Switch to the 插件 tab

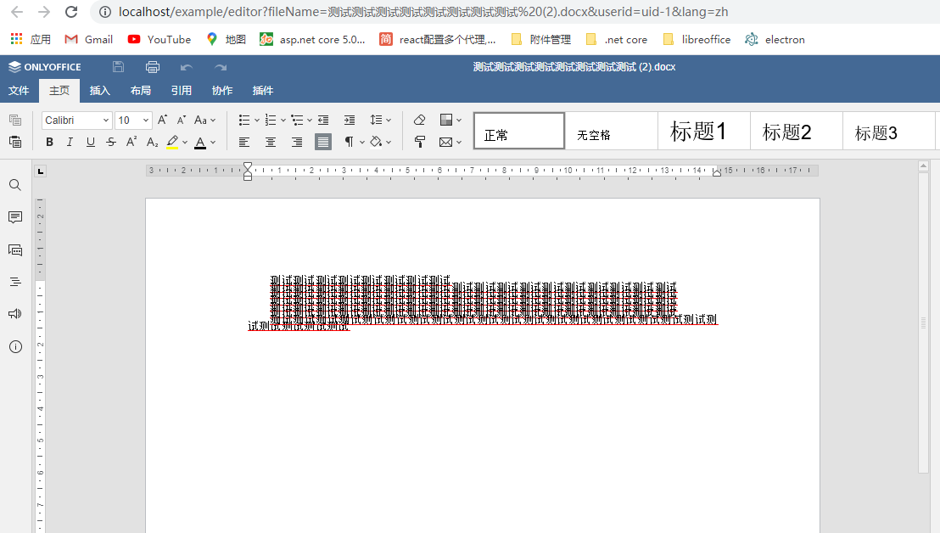(263, 91)
